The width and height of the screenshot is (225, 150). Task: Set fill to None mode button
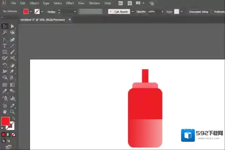tap(13, 134)
